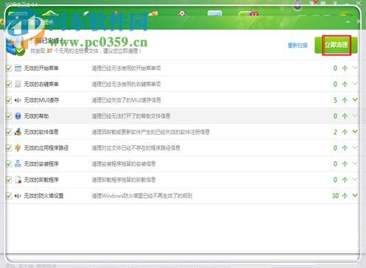Select the 无效的防火墙设置 row label
366x268 pixels.
coord(43,196)
